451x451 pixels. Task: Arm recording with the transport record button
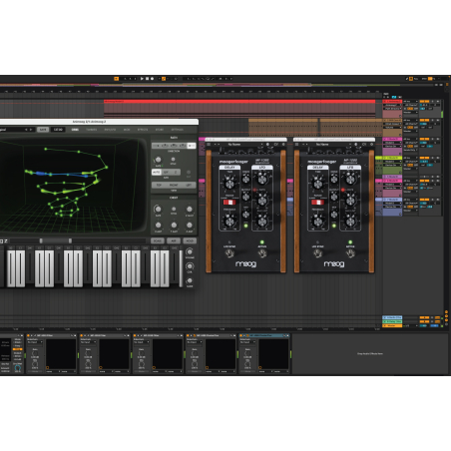click(152, 79)
